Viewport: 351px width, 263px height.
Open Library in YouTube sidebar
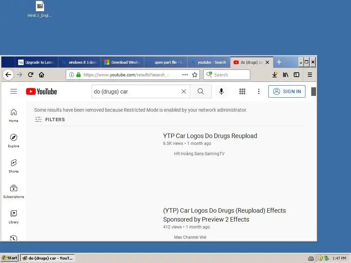(14, 217)
